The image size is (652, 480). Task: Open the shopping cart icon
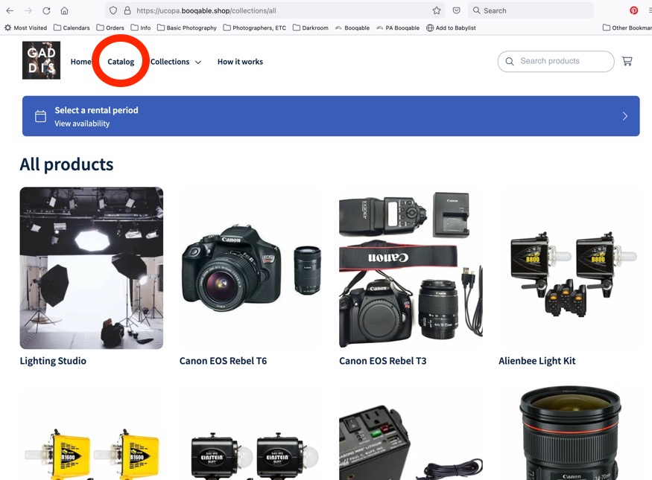coord(627,62)
